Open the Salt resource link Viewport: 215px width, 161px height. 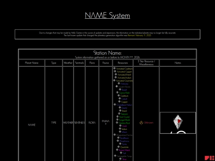click(x=124, y=153)
